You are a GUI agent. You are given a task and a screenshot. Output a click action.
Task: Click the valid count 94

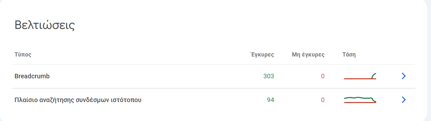coord(270,100)
